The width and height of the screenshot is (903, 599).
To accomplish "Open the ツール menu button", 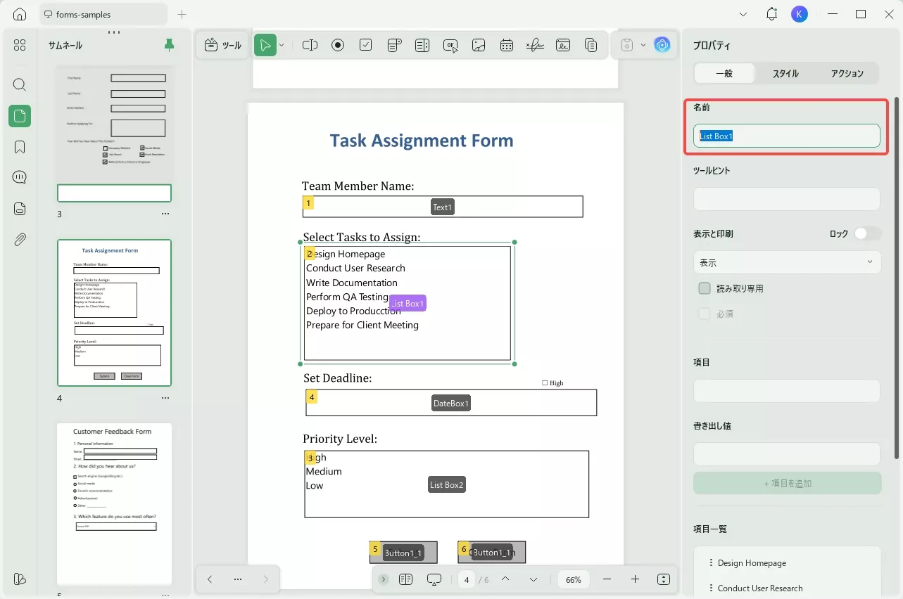I will 222,45.
